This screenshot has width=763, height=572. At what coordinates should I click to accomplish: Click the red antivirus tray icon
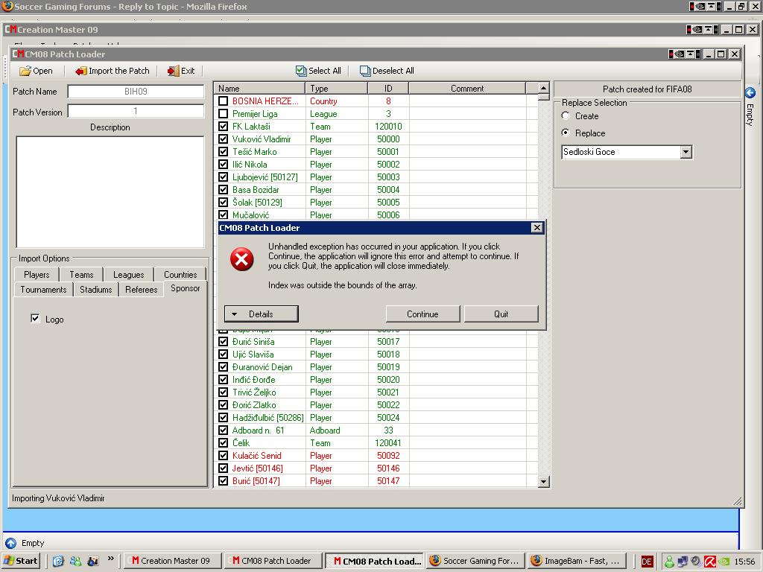pyautogui.click(x=710, y=562)
